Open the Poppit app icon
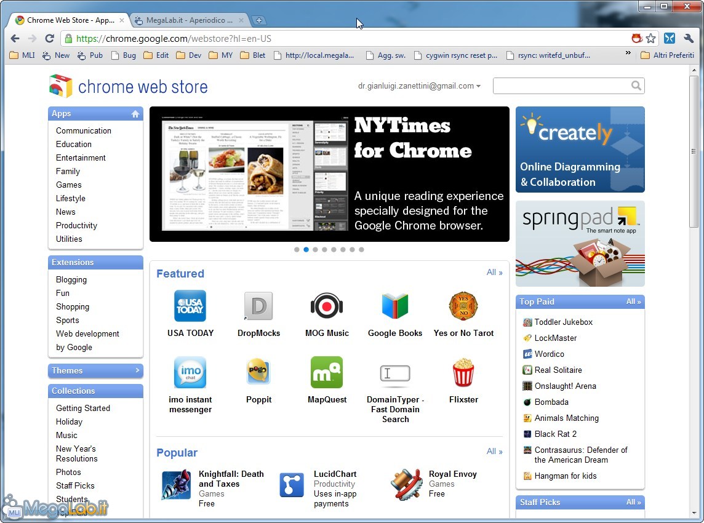Screen dimensions: 704x523 258,371
